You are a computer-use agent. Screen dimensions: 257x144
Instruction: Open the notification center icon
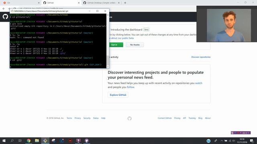pos(252,141)
